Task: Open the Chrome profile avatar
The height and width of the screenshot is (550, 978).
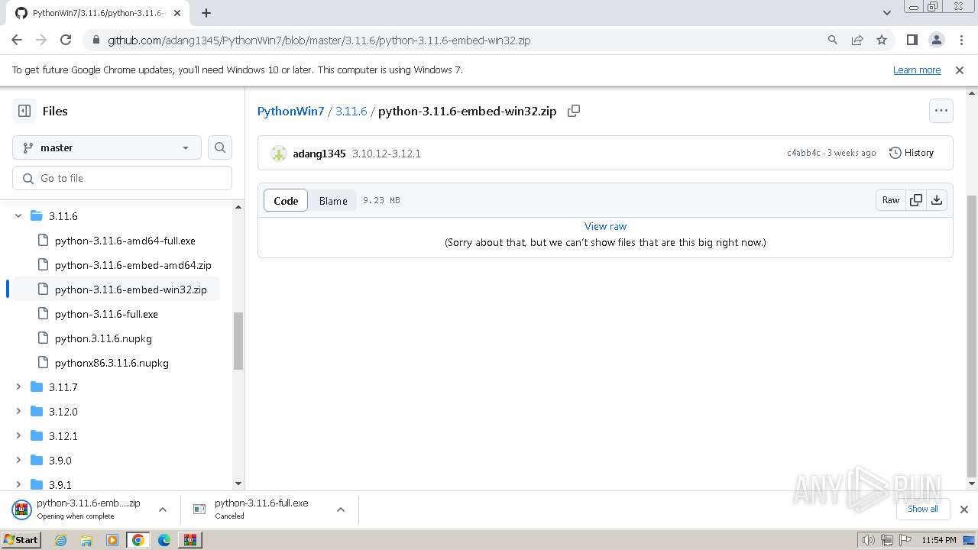Action: tap(937, 40)
